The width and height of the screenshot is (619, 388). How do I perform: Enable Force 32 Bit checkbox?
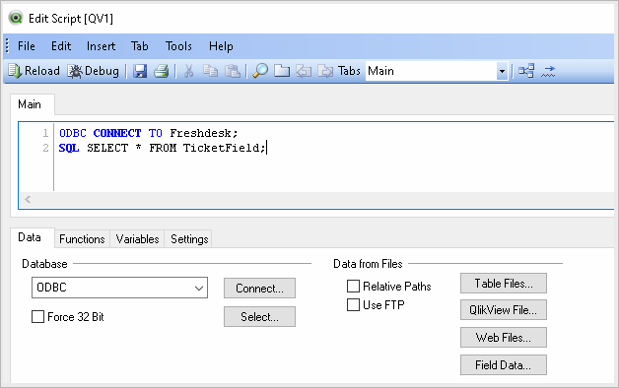37,317
